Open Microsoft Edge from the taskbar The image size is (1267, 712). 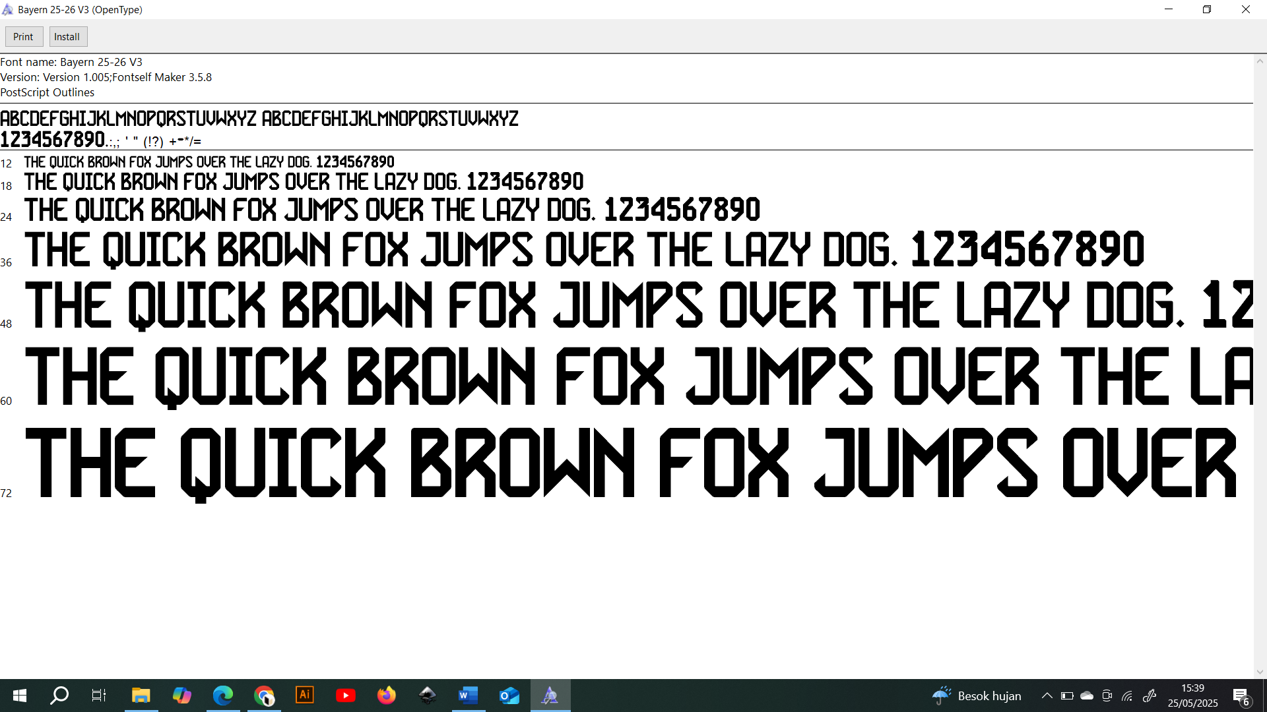pos(223,696)
